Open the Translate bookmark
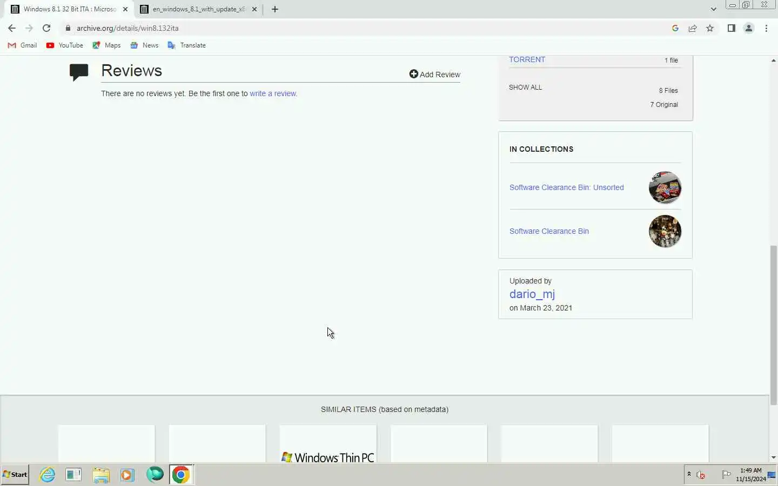 tap(186, 45)
